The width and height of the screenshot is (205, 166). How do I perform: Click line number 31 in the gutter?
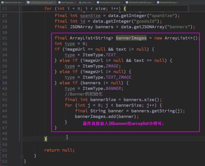5,38
